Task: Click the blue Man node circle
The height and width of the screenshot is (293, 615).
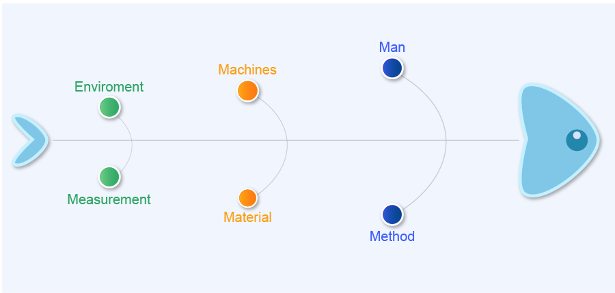Action: 392,68
